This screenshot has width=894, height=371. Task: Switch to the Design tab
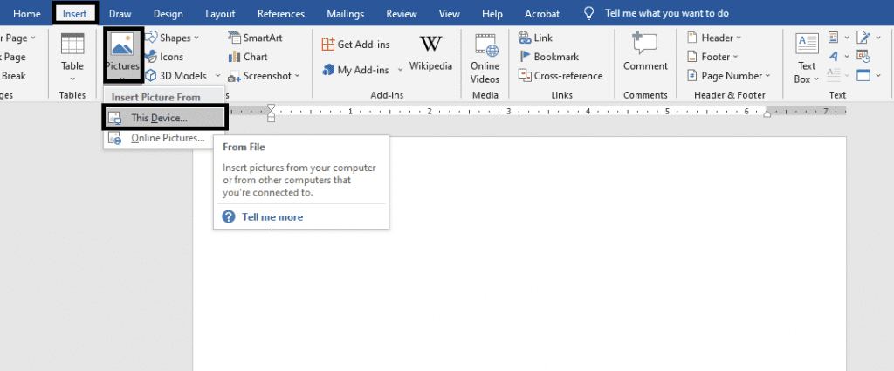(168, 14)
